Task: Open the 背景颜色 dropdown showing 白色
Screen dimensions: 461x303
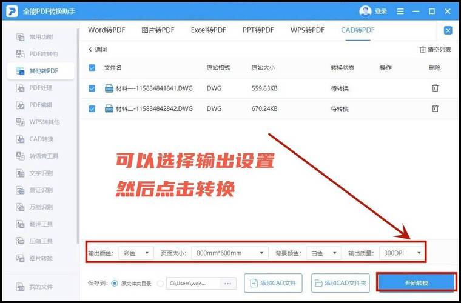Action: click(x=324, y=253)
